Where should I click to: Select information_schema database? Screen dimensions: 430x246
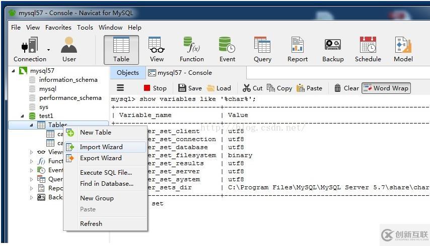click(68, 80)
